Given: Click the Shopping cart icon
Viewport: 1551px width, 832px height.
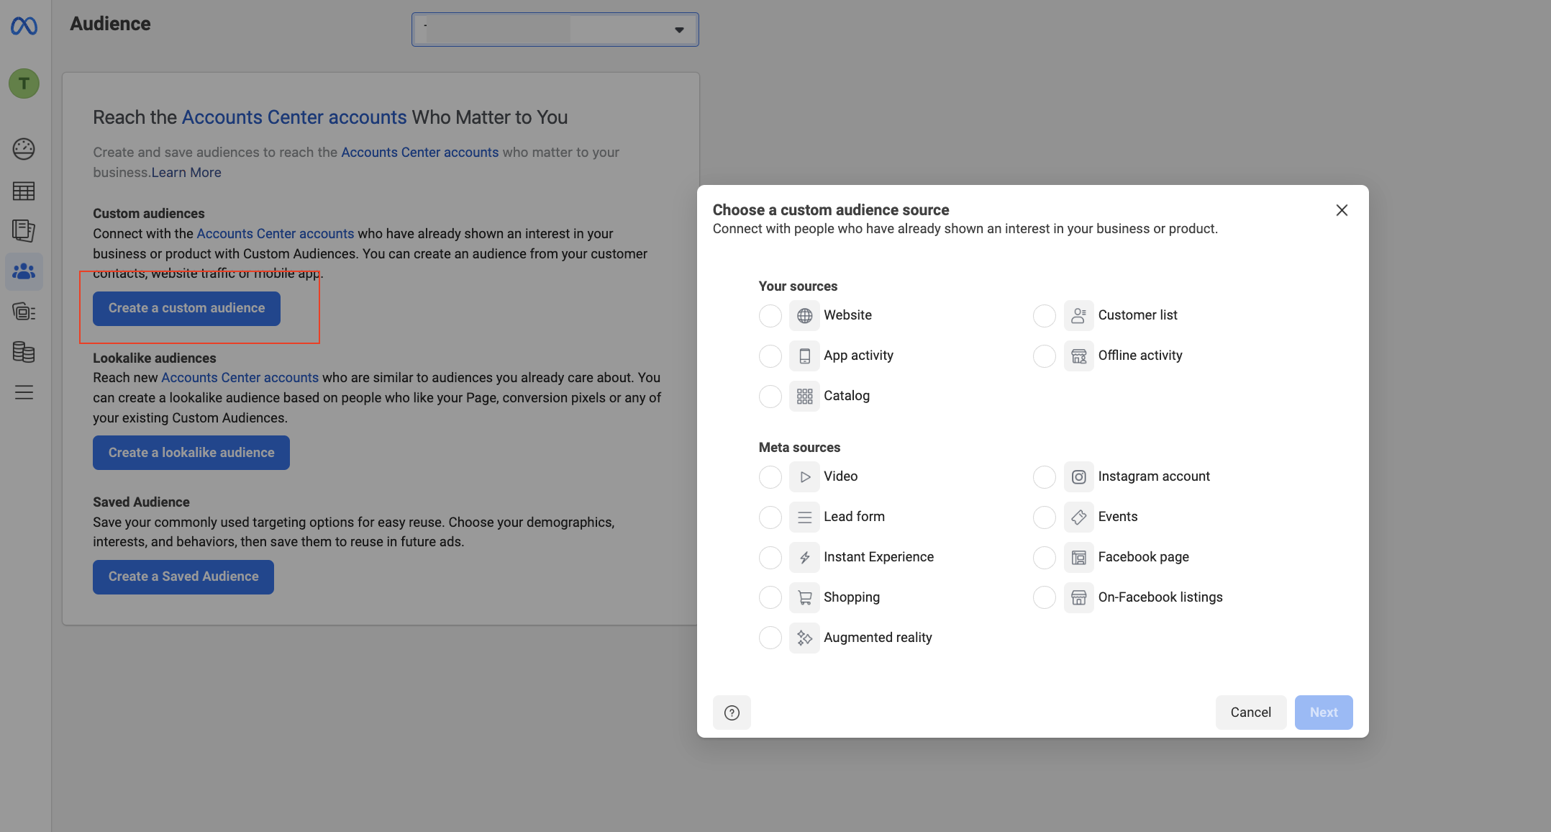Looking at the screenshot, I should [804, 597].
